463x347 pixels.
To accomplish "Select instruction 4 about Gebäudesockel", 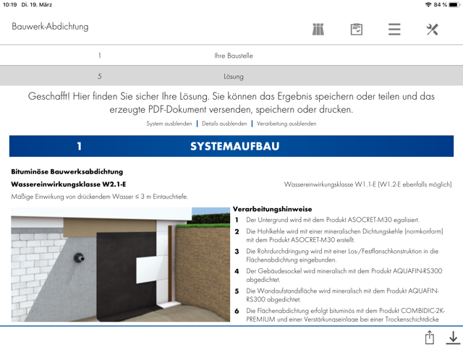I will tap(339, 275).
